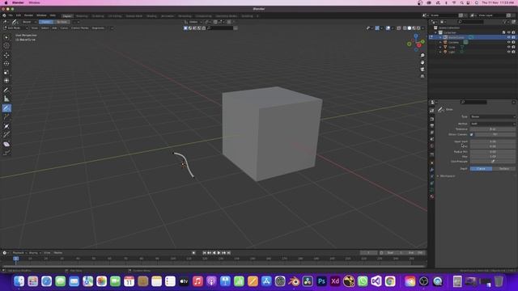Viewport: 518px width, 291px height.
Task: Jump to timeline start frame
Action: click(x=204, y=253)
